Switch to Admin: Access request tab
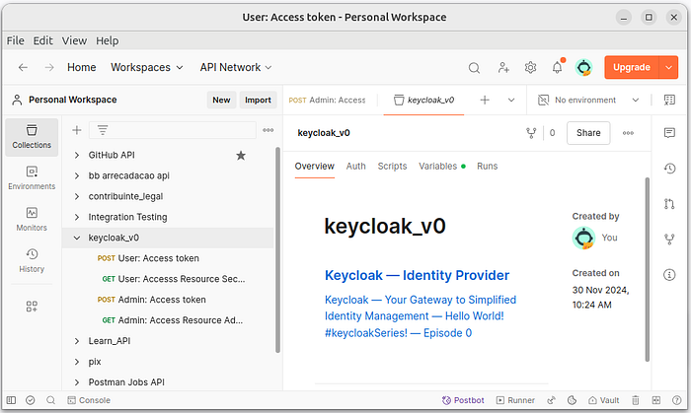This screenshot has height=413, width=691. (327, 101)
